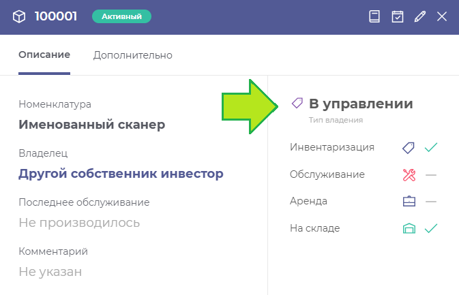
Task: Click the Инвентаризация tag icon
Action: click(x=409, y=147)
